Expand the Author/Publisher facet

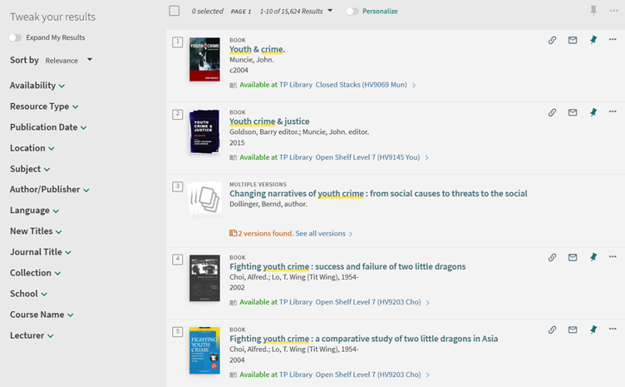[x=49, y=190]
